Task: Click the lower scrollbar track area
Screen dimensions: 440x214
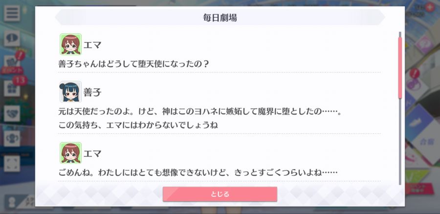Action: (400, 142)
